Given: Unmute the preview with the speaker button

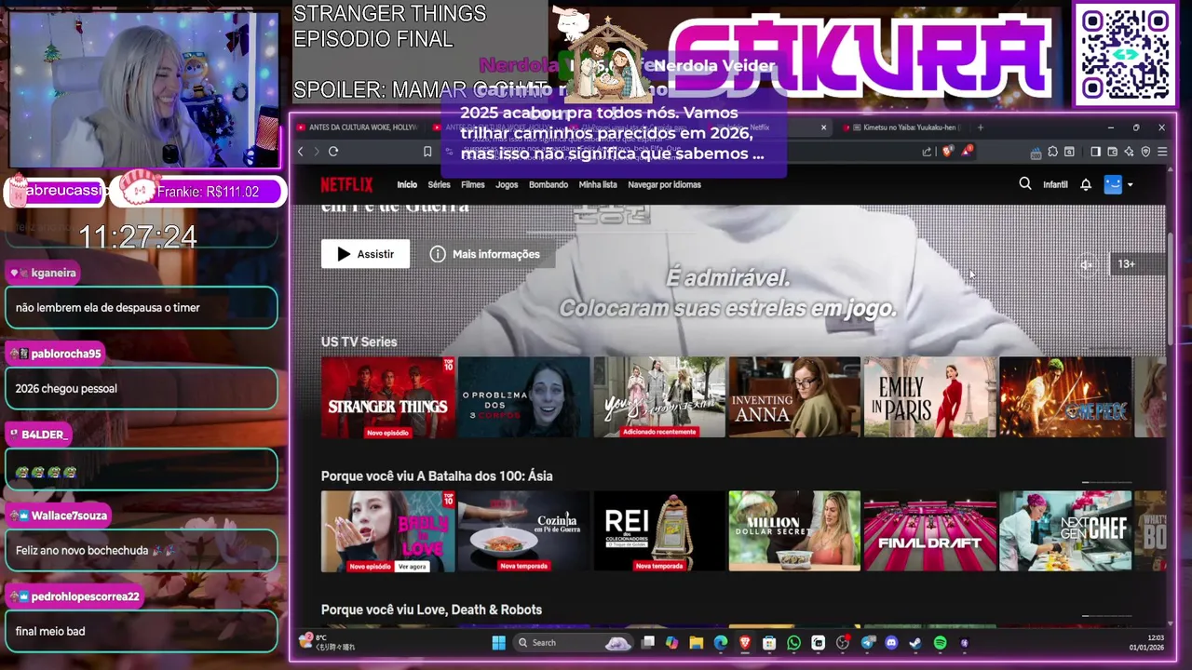Looking at the screenshot, I should [x=1086, y=264].
